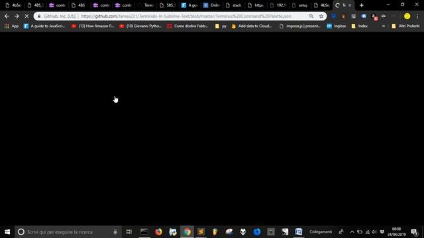View site info via the lock icon
This screenshot has height=238, width=424.
tap(39, 16)
